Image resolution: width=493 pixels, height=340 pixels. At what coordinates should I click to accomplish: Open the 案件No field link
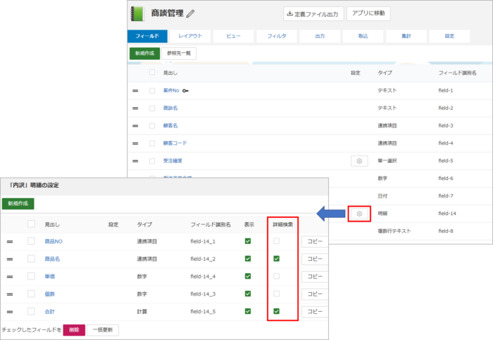click(x=171, y=90)
